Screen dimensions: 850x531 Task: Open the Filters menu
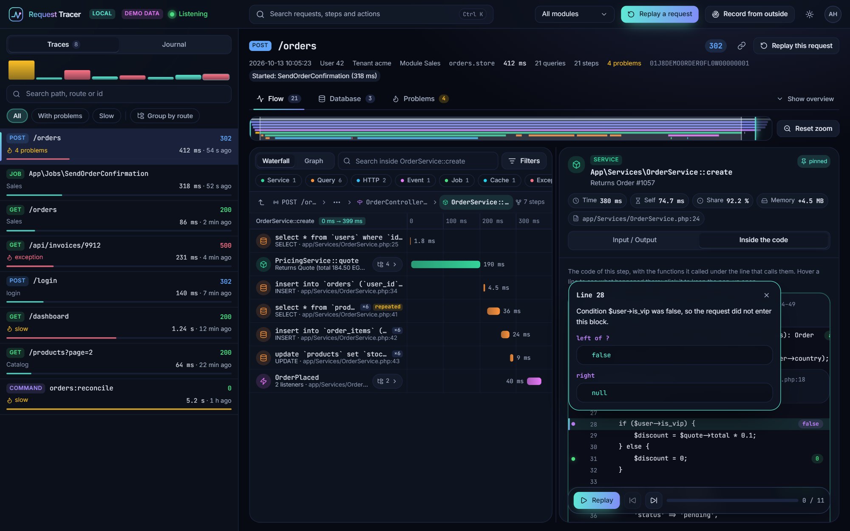click(524, 161)
